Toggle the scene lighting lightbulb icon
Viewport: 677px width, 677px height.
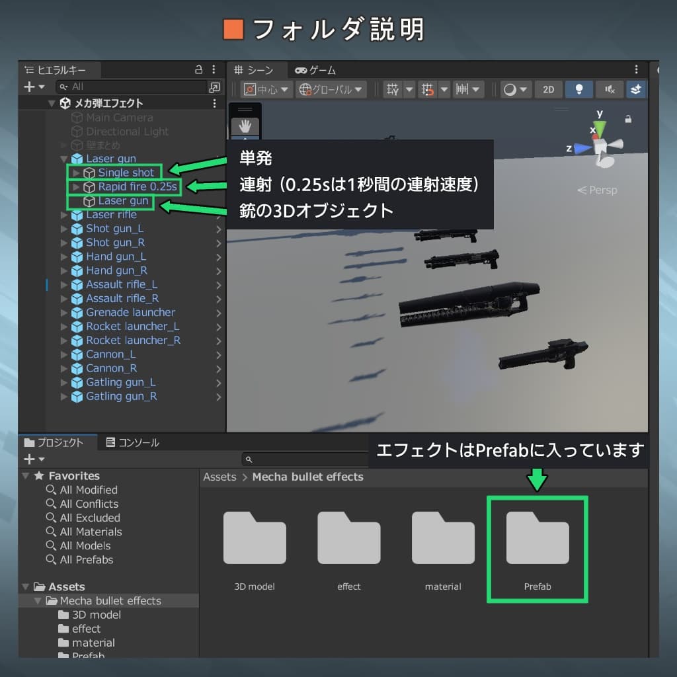tap(579, 89)
